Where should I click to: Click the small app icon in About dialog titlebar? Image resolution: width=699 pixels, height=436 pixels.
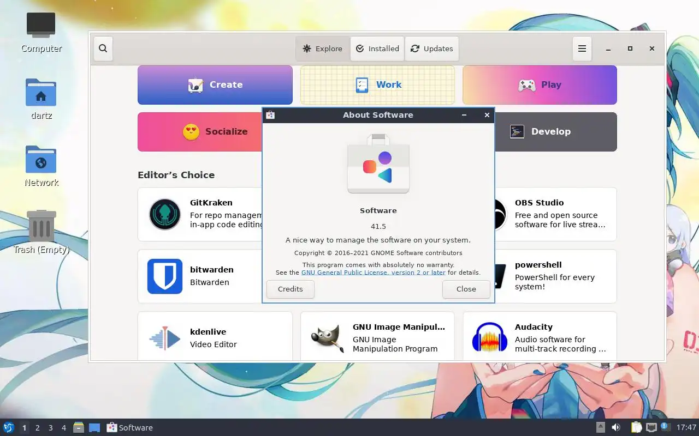270,115
